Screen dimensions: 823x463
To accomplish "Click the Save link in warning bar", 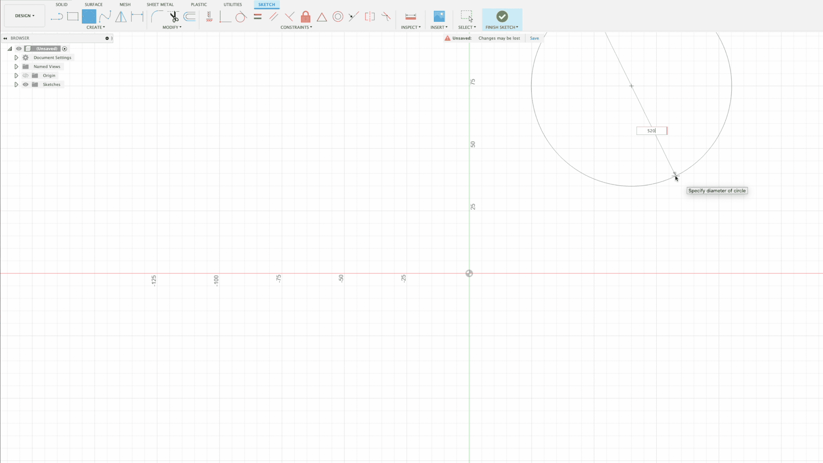I will pyautogui.click(x=534, y=38).
